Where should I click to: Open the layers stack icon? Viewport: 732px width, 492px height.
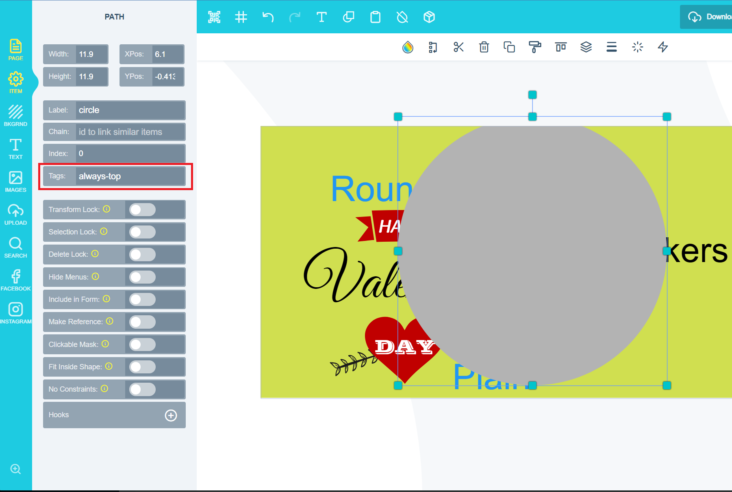[x=586, y=47]
